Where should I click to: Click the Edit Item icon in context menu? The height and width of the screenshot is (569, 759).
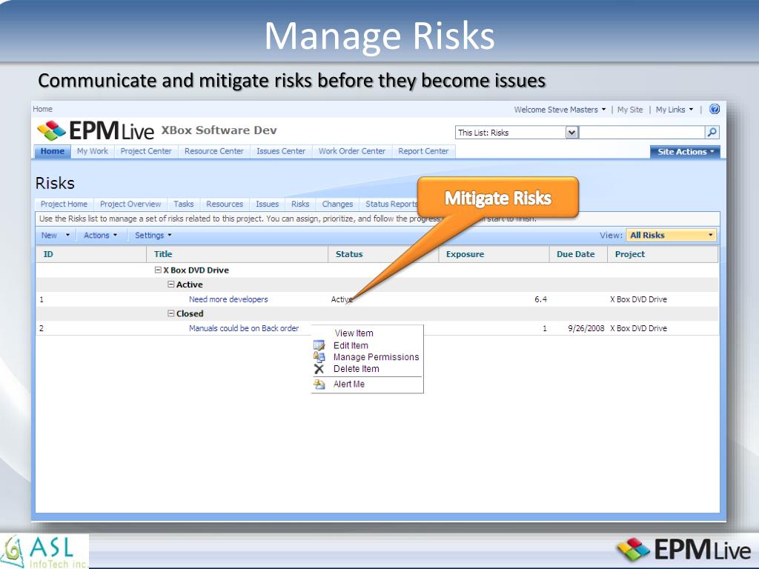coord(319,345)
